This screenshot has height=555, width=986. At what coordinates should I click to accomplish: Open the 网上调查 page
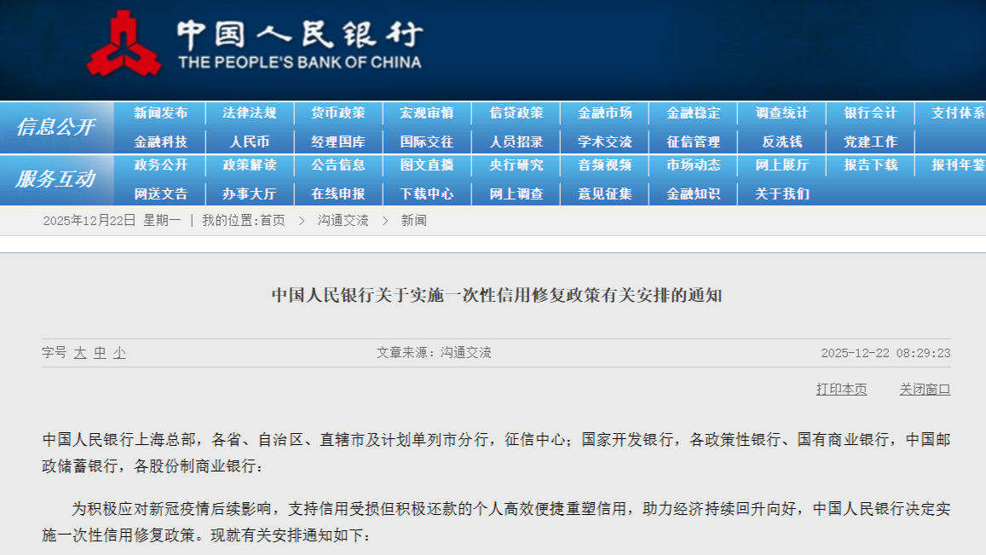click(x=516, y=194)
